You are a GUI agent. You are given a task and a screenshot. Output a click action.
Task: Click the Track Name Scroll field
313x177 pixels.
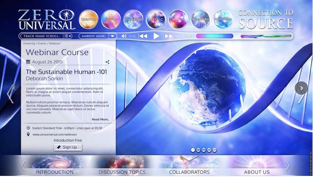tap(42, 36)
